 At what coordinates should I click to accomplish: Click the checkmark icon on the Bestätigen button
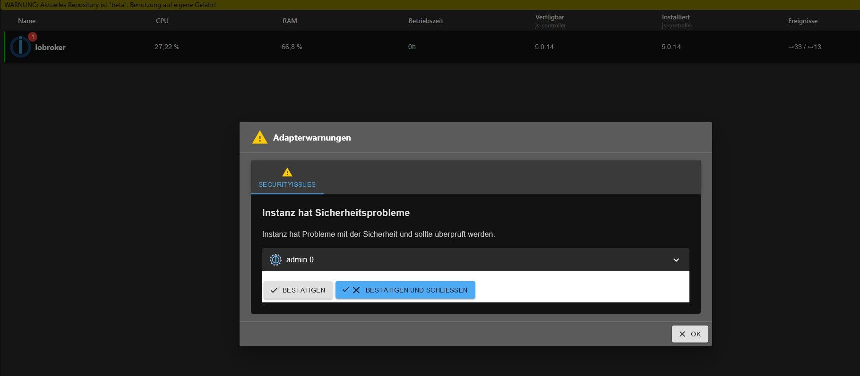[x=274, y=291]
